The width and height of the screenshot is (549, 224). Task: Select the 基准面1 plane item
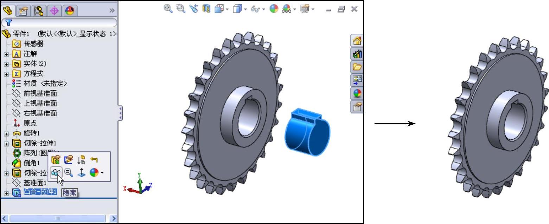[x=29, y=183]
